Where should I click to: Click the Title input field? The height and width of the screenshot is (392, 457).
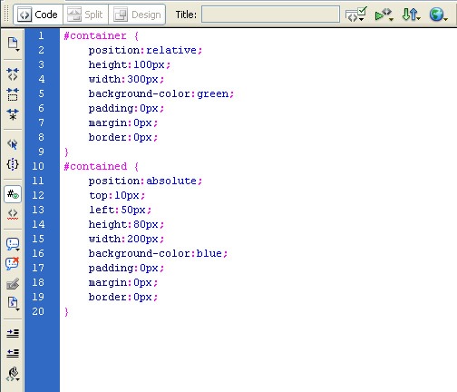click(x=270, y=15)
